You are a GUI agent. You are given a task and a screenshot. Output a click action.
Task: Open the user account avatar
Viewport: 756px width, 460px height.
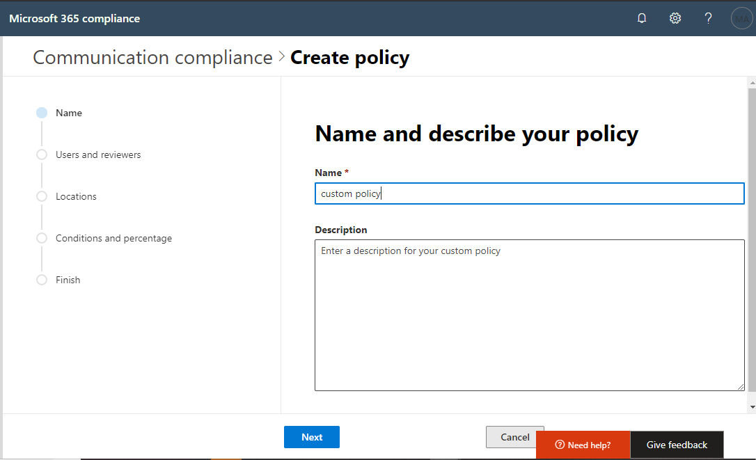pos(741,19)
